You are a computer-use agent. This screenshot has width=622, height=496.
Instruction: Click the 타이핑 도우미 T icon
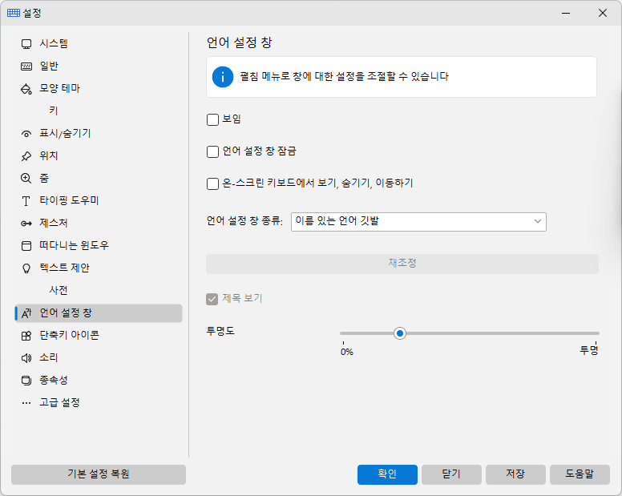(26, 201)
